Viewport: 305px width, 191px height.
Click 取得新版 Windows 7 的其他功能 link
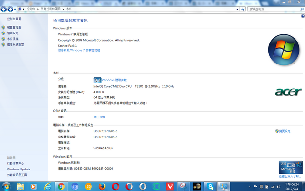(x=79, y=50)
